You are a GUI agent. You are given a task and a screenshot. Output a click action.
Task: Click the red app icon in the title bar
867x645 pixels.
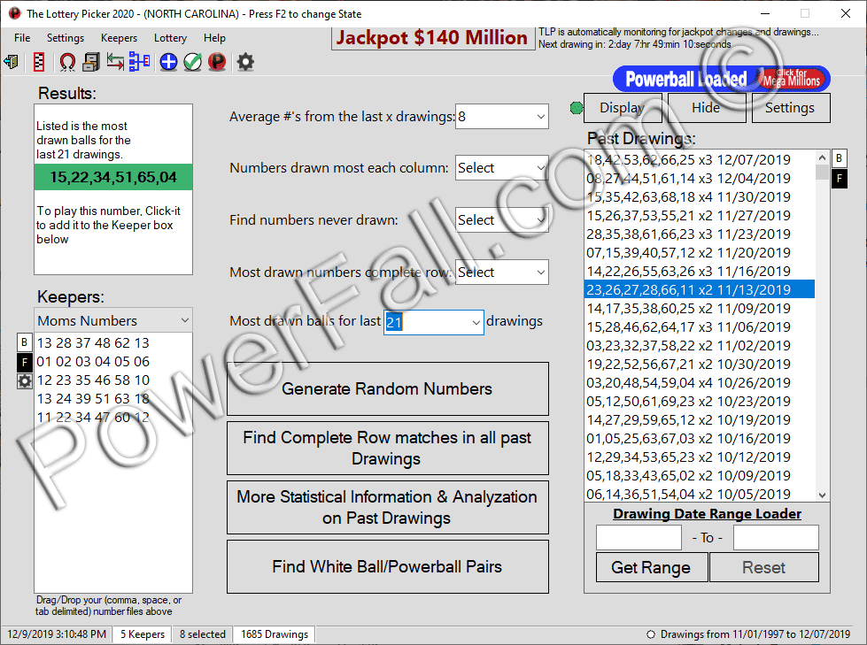coord(14,13)
